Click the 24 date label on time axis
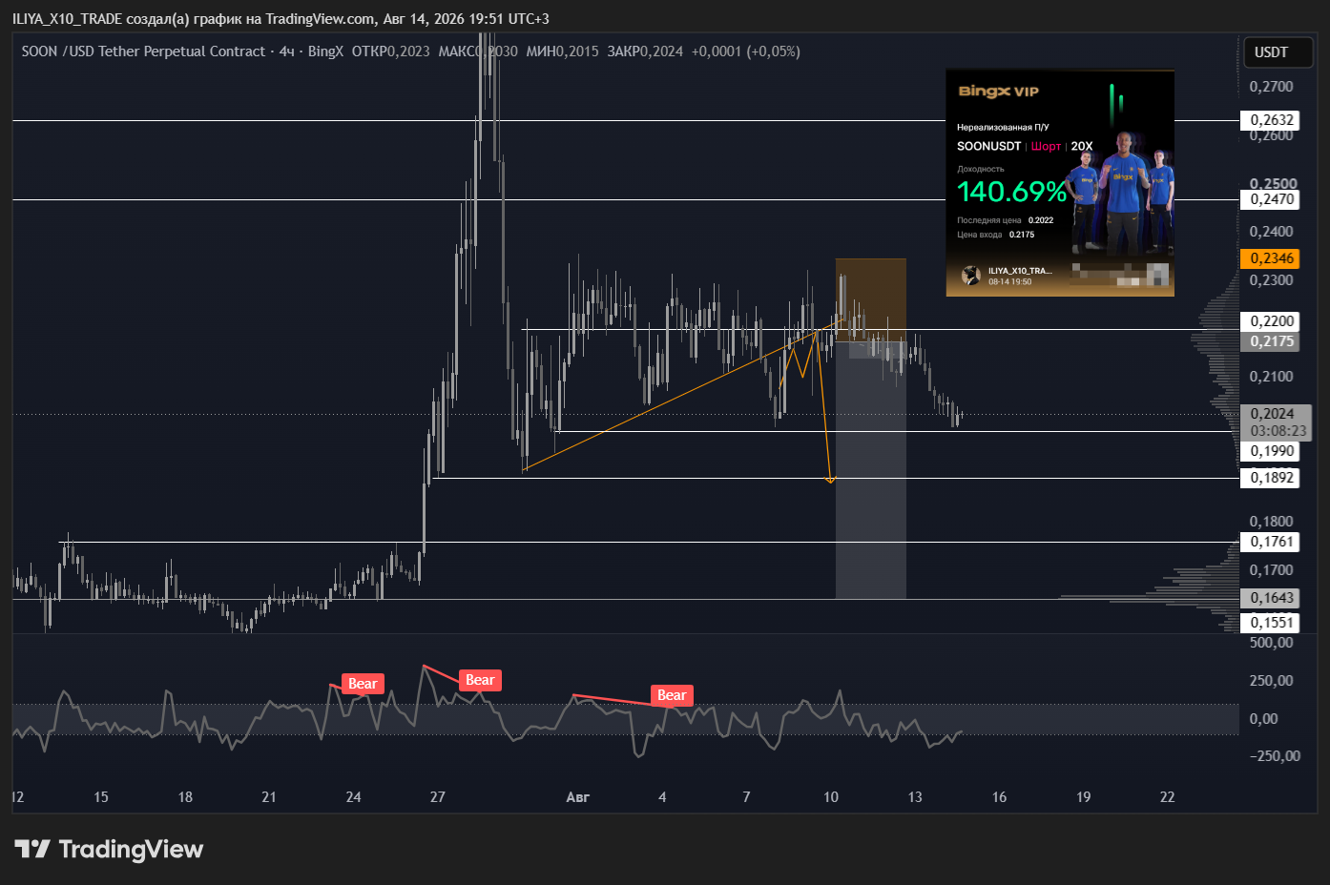The image size is (1330, 885). point(353,797)
